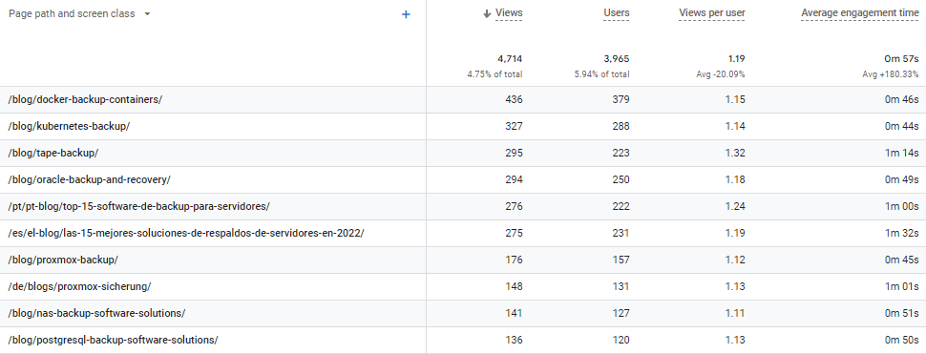The width and height of the screenshot is (926, 354).
Task: Click 288 users in kubernetes-backup row
Action: coord(621,126)
